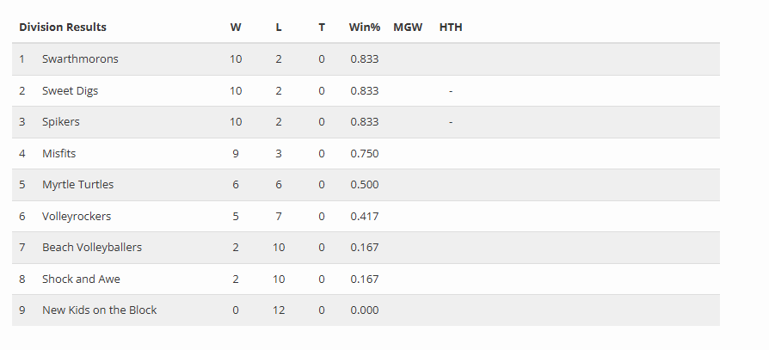Click Beach Volleyballers team name

pos(92,248)
